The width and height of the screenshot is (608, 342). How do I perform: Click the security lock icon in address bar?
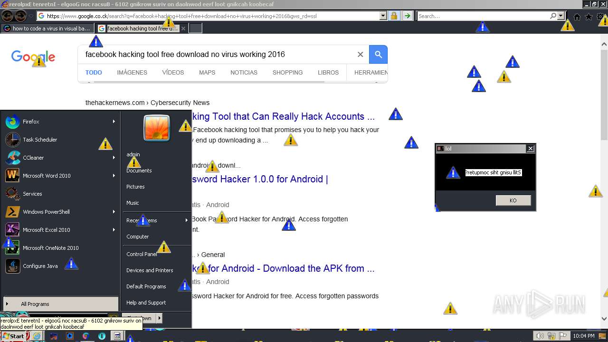[x=394, y=16]
